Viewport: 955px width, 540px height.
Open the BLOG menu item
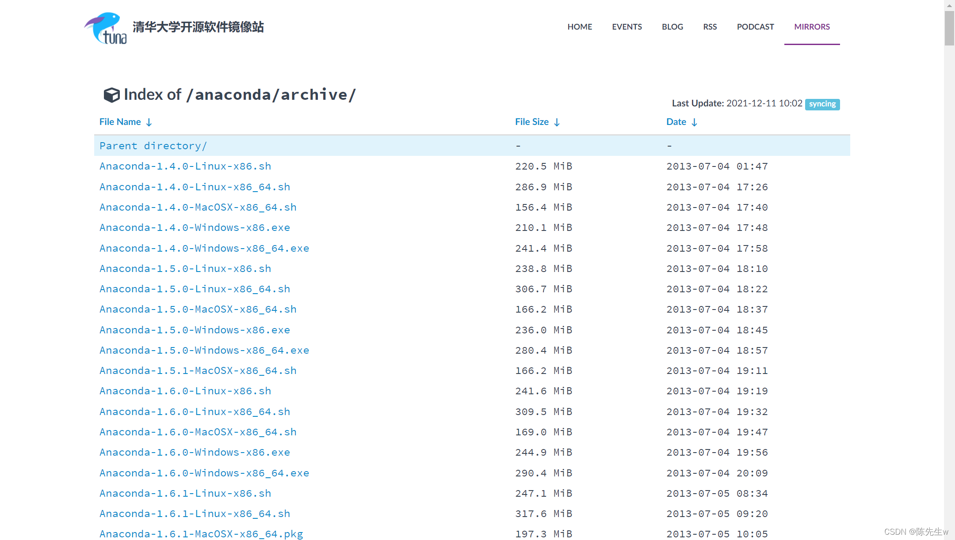[672, 27]
